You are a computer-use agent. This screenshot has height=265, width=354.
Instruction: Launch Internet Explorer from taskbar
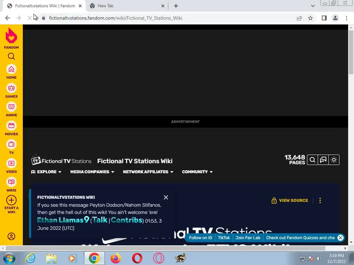click(x=30, y=258)
